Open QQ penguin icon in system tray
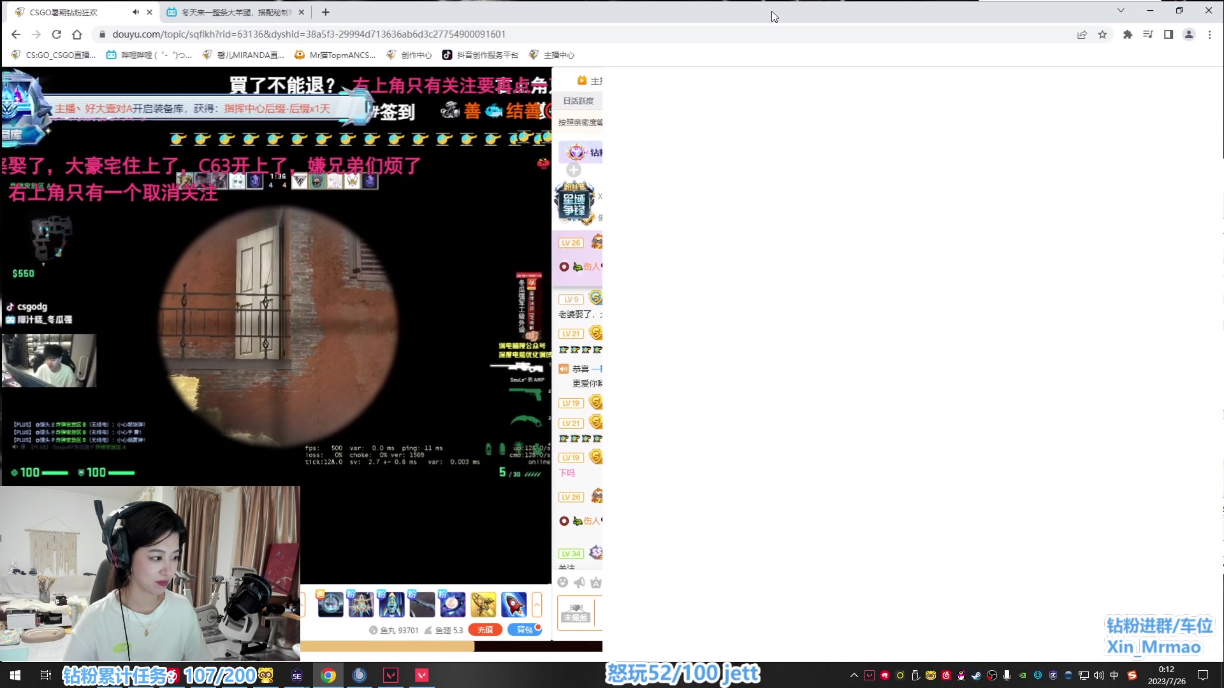The height and width of the screenshot is (688, 1224). point(961,675)
